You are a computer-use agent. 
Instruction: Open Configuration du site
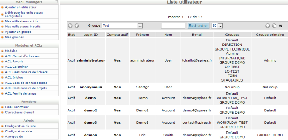(x=21, y=126)
